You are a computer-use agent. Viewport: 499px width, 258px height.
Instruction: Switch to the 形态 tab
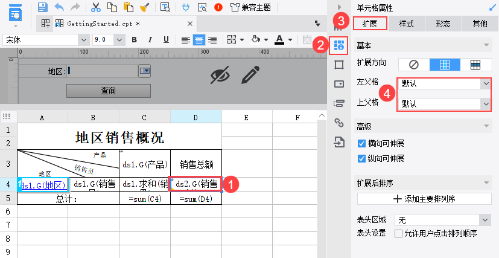(443, 24)
